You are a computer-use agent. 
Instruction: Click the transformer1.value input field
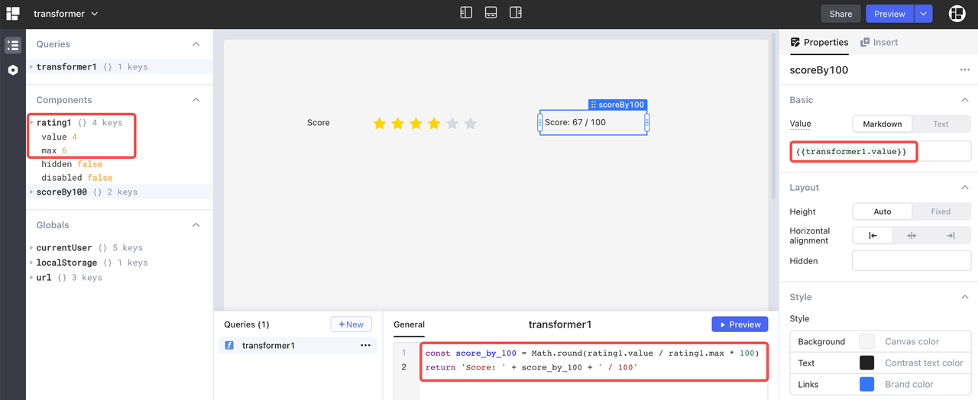pyautogui.click(x=879, y=151)
